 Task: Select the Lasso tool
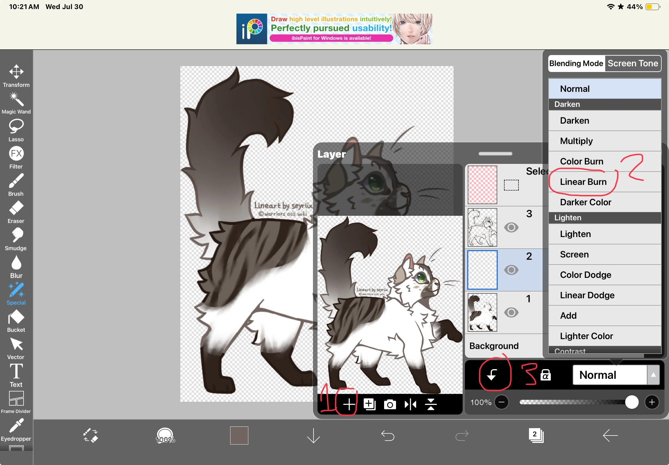16,130
